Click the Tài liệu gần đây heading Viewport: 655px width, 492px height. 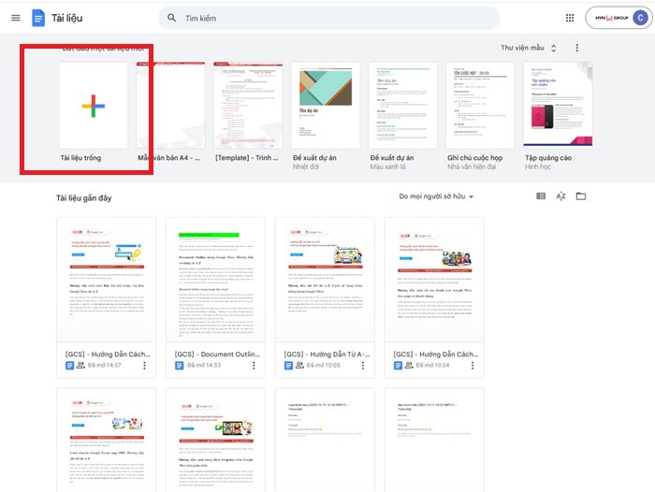pos(84,198)
